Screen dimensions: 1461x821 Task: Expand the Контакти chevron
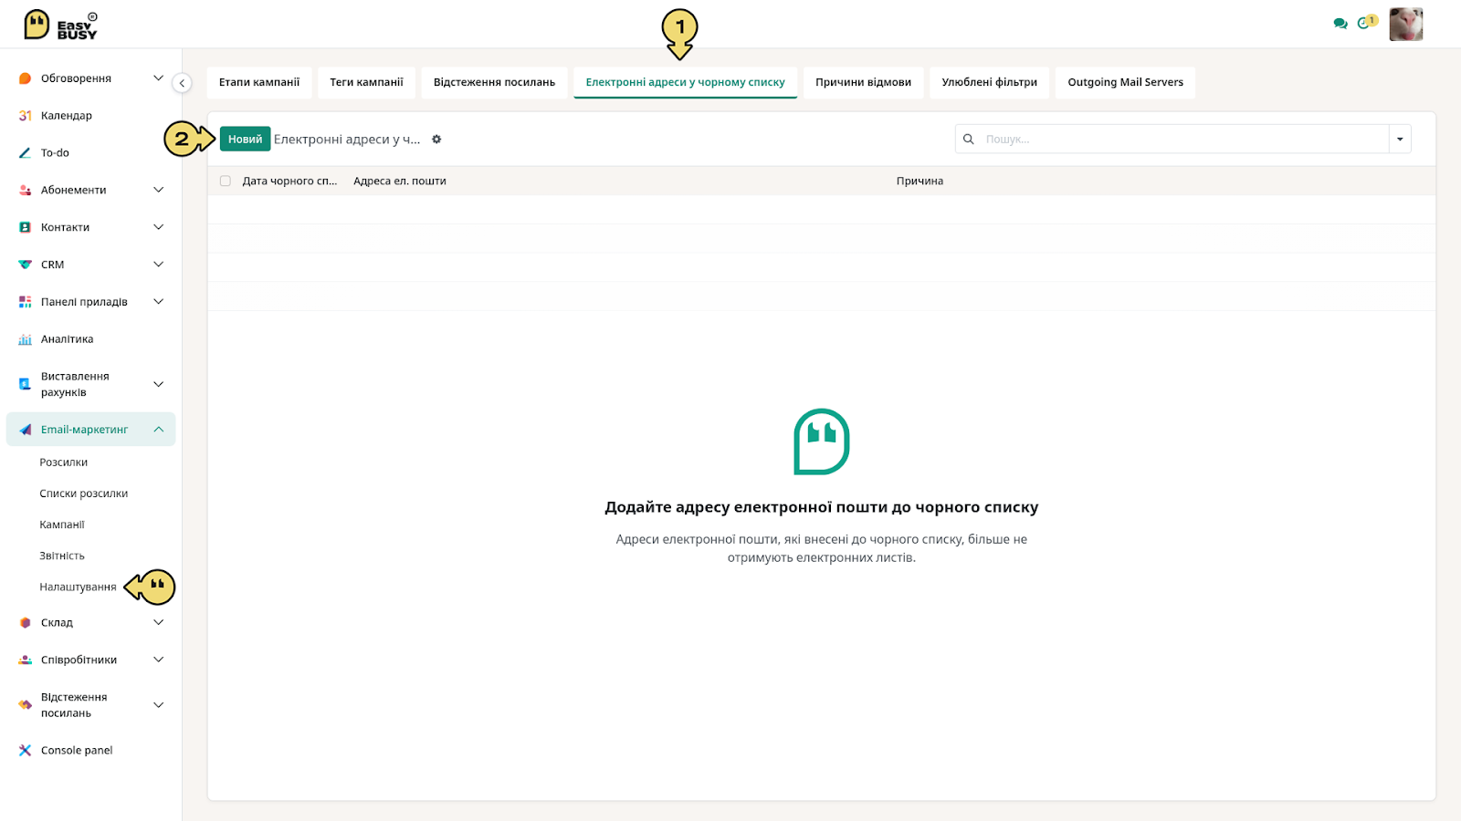click(x=158, y=227)
